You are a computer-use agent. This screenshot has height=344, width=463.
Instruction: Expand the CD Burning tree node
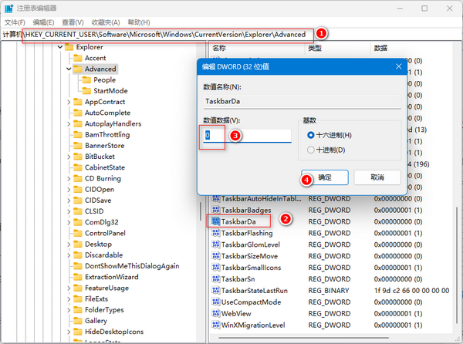(68, 178)
